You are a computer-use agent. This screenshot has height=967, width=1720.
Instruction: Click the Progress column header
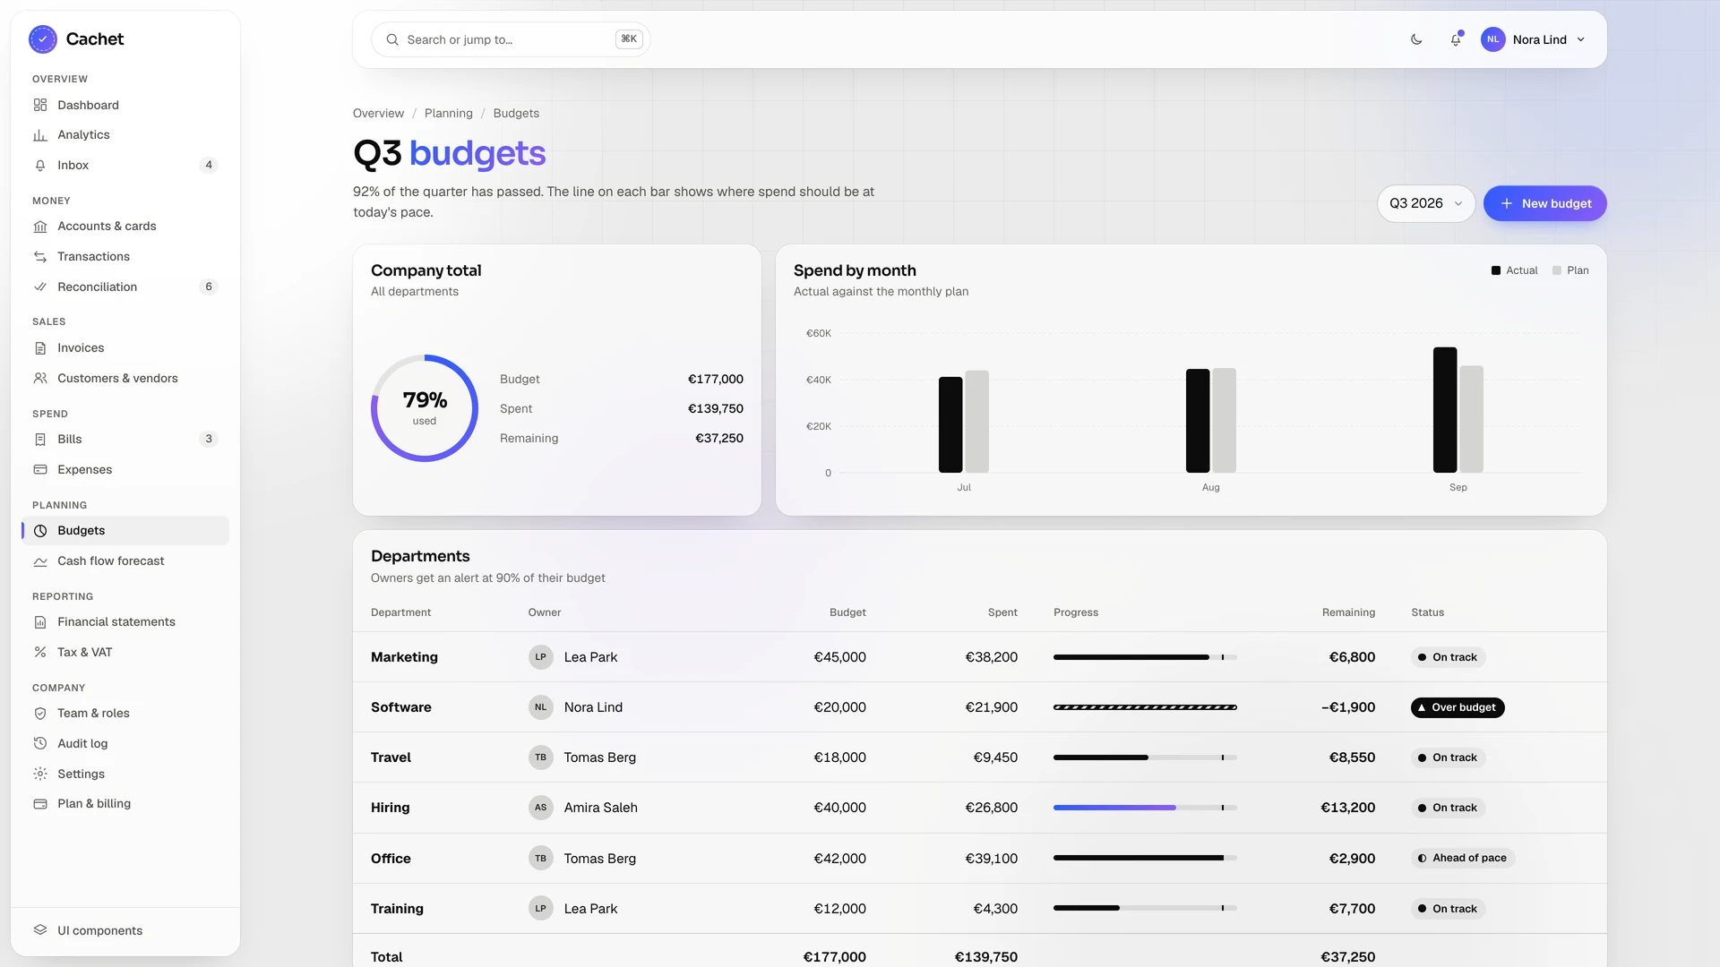(1076, 612)
